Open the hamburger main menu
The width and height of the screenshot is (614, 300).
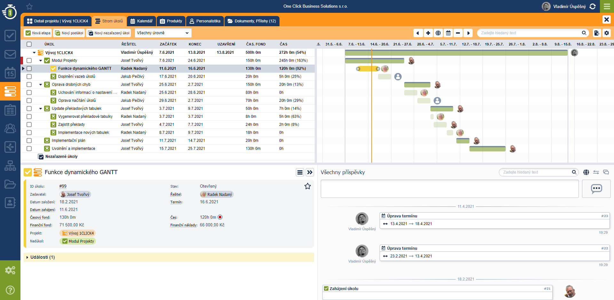point(607,6)
